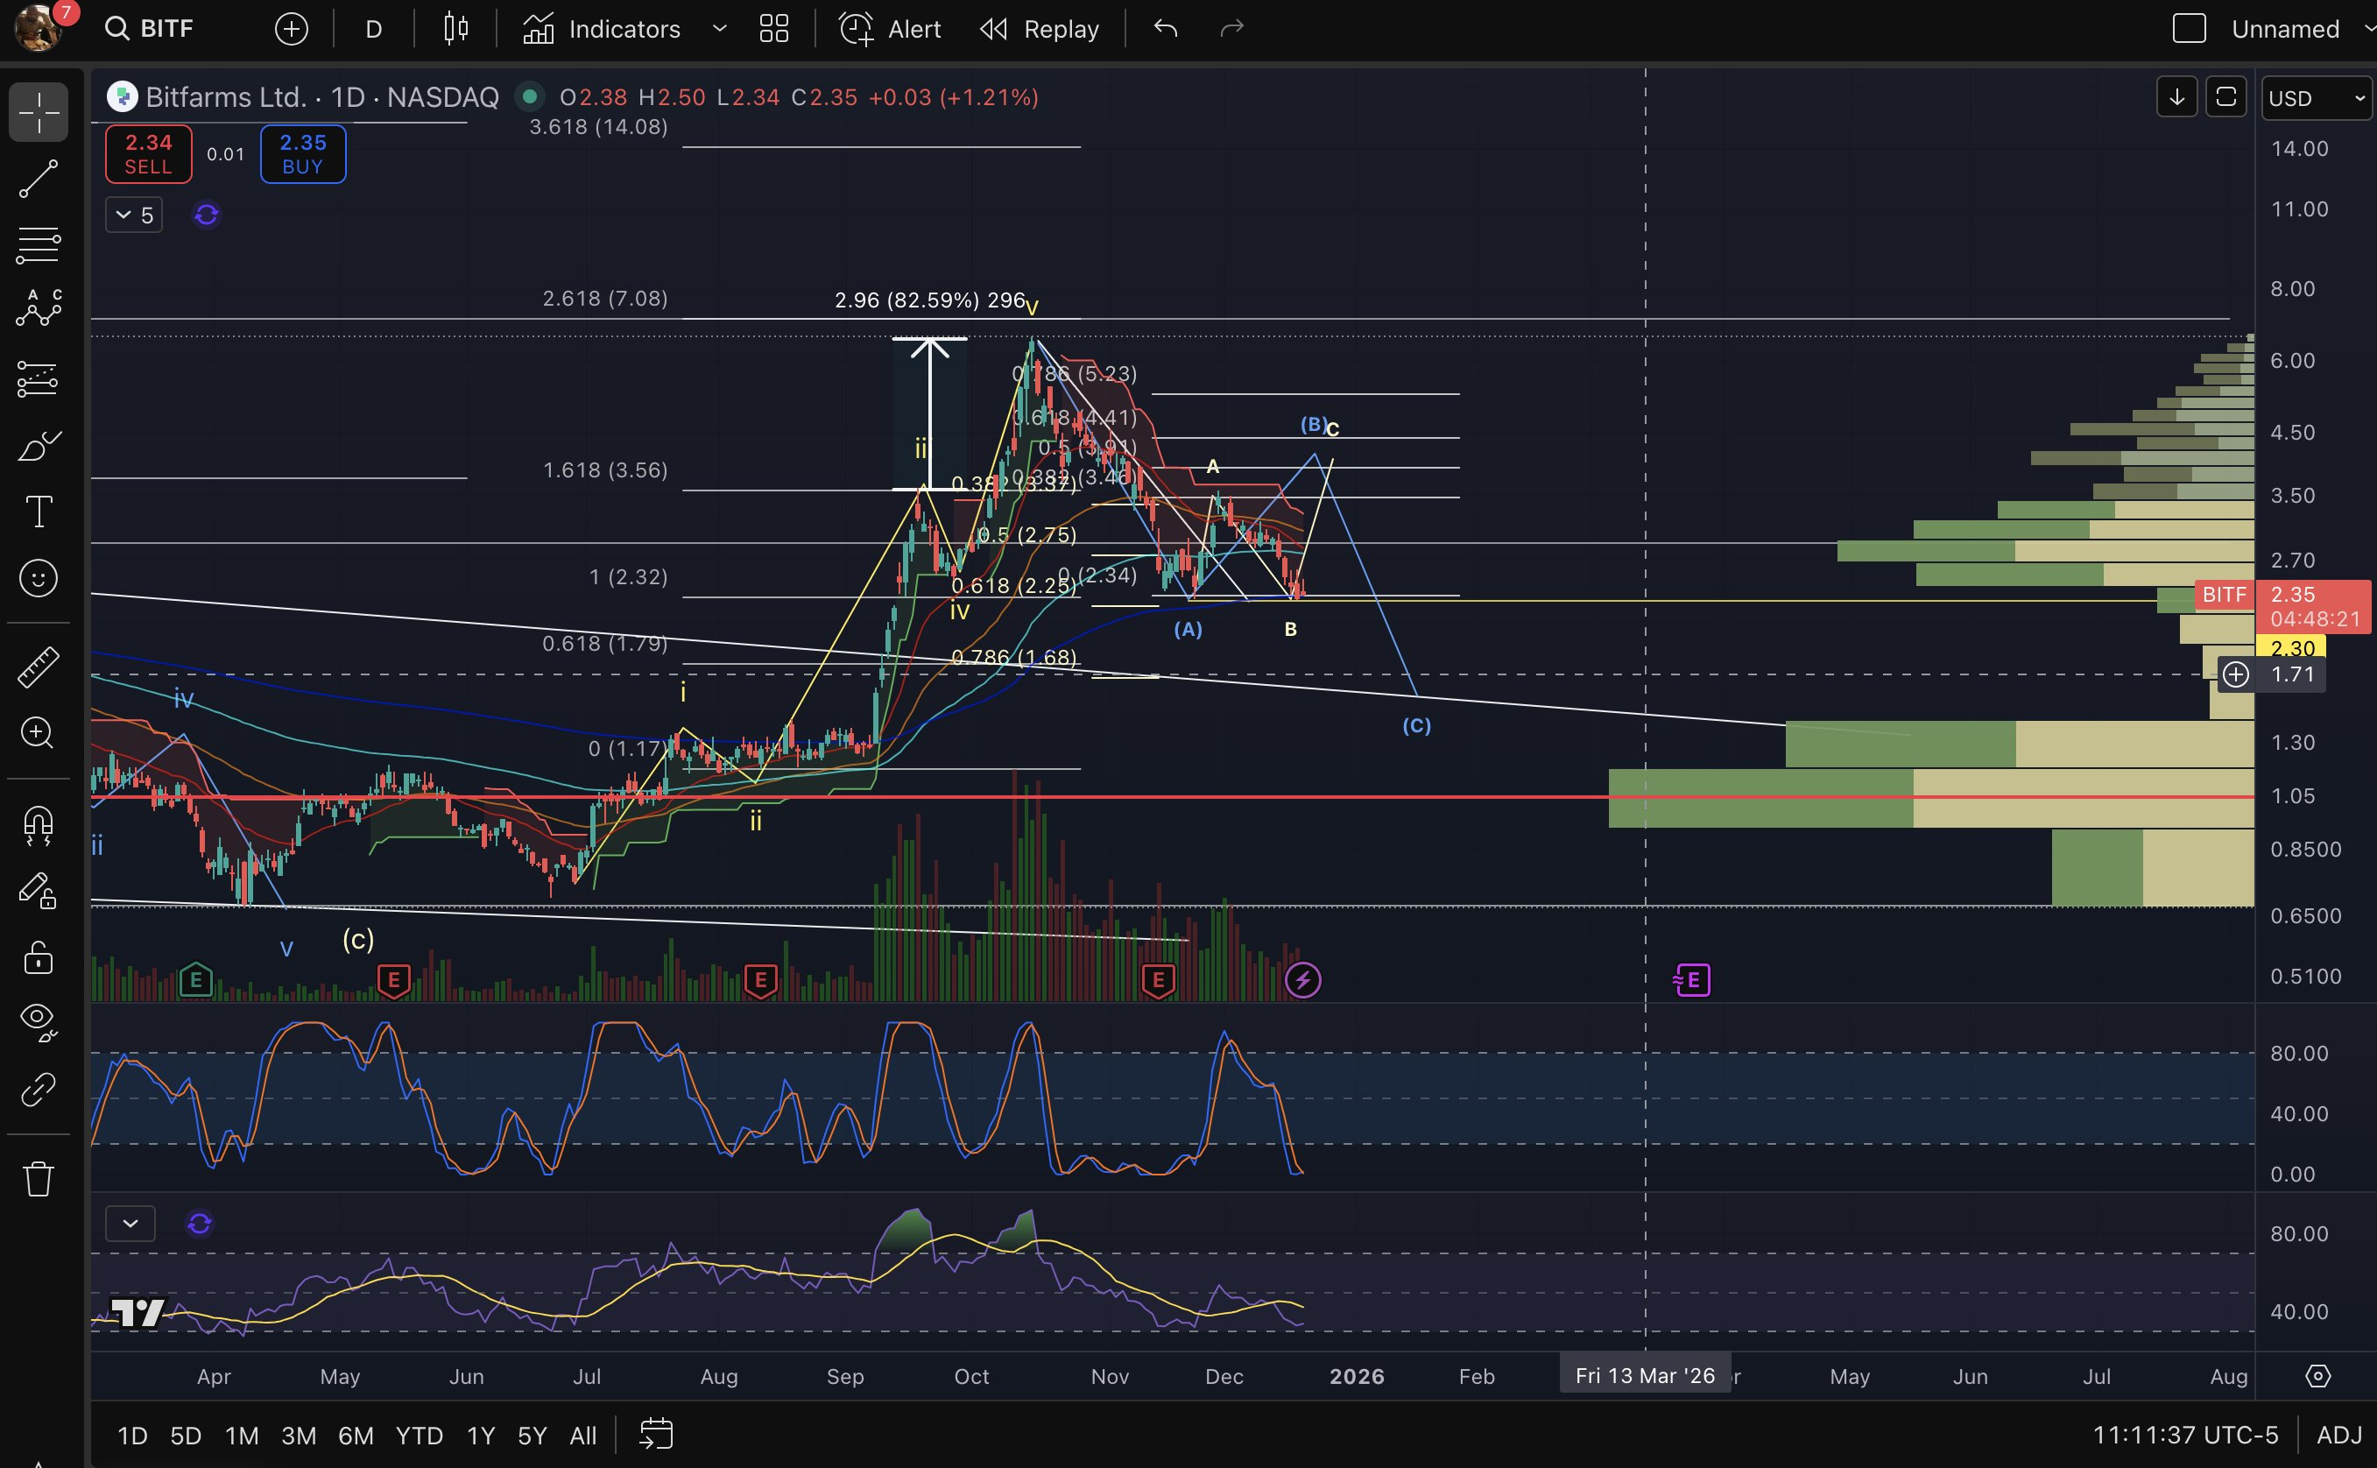Click the 2.34 SELL button
This screenshot has height=1468, width=2377.
pos(149,154)
